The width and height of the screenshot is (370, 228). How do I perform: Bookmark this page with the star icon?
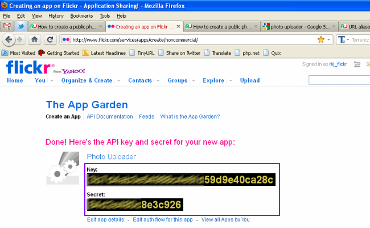tap(321, 39)
